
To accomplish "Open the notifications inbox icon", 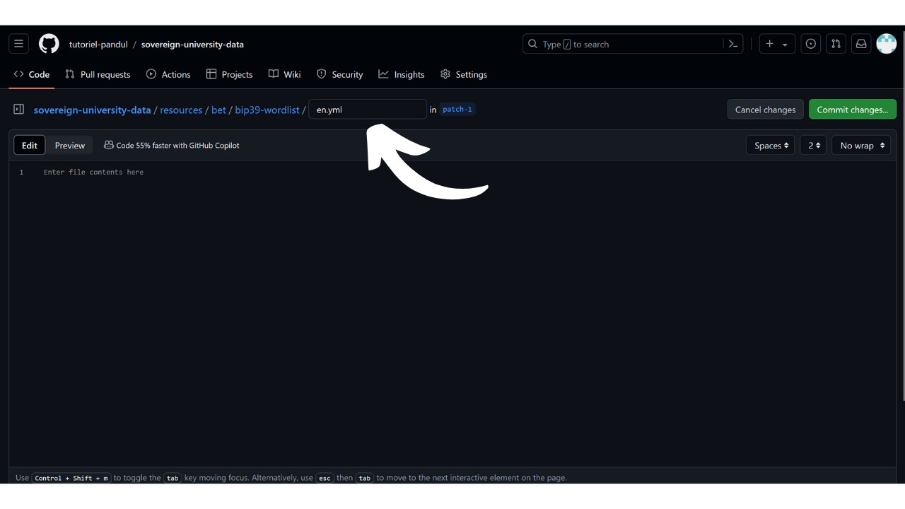I will coord(861,44).
